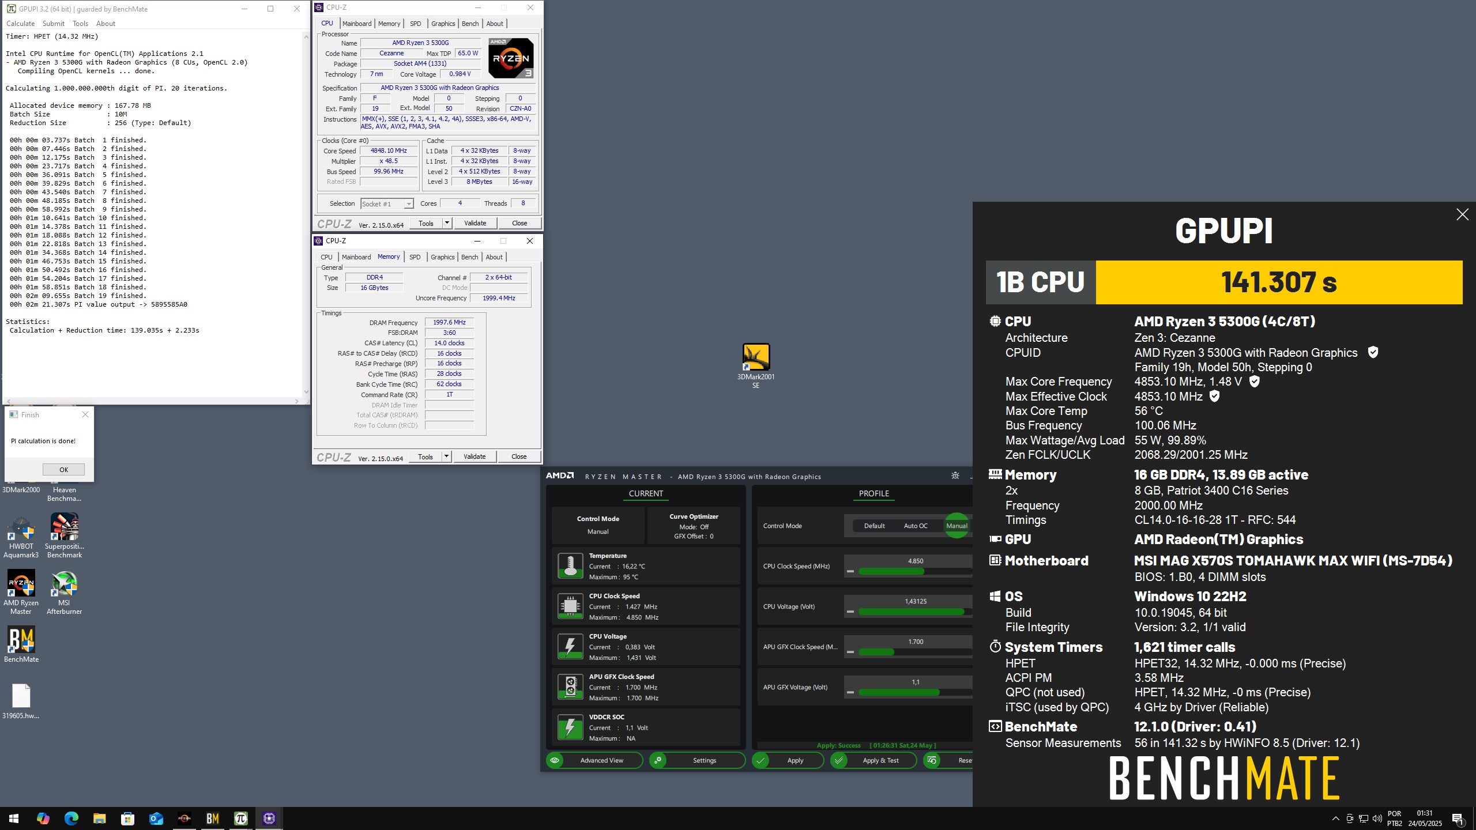The width and height of the screenshot is (1476, 830).
Task: Switch to GPUPI via the pi taskbar icon
Action: pyautogui.click(x=240, y=818)
